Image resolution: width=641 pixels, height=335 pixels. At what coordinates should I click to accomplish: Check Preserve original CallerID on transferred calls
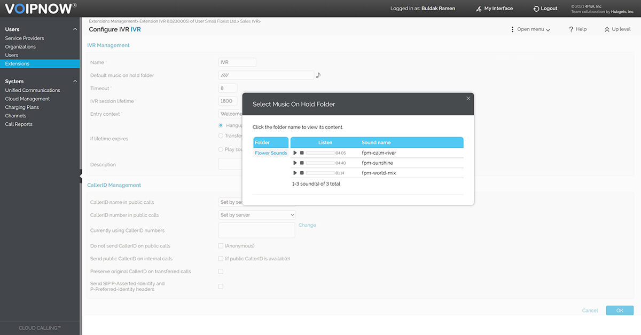221,272
